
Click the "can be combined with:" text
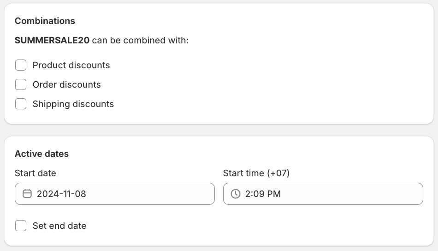(x=140, y=40)
